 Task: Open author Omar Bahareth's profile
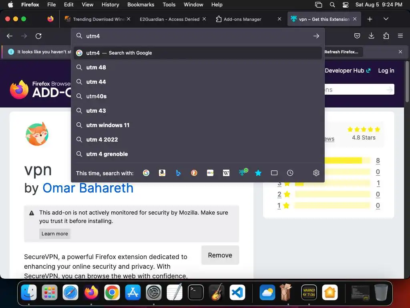click(x=88, y=188)
